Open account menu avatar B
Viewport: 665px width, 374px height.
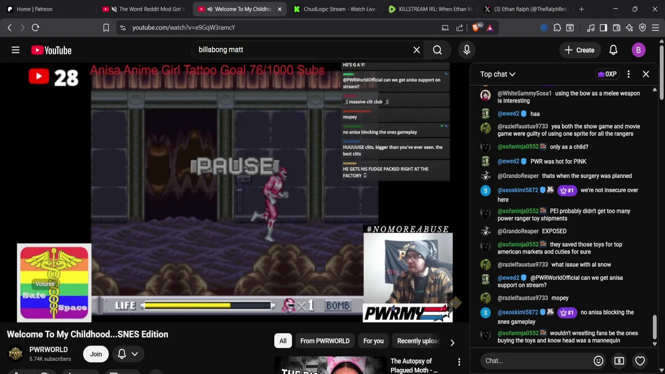tap(639, 50)
